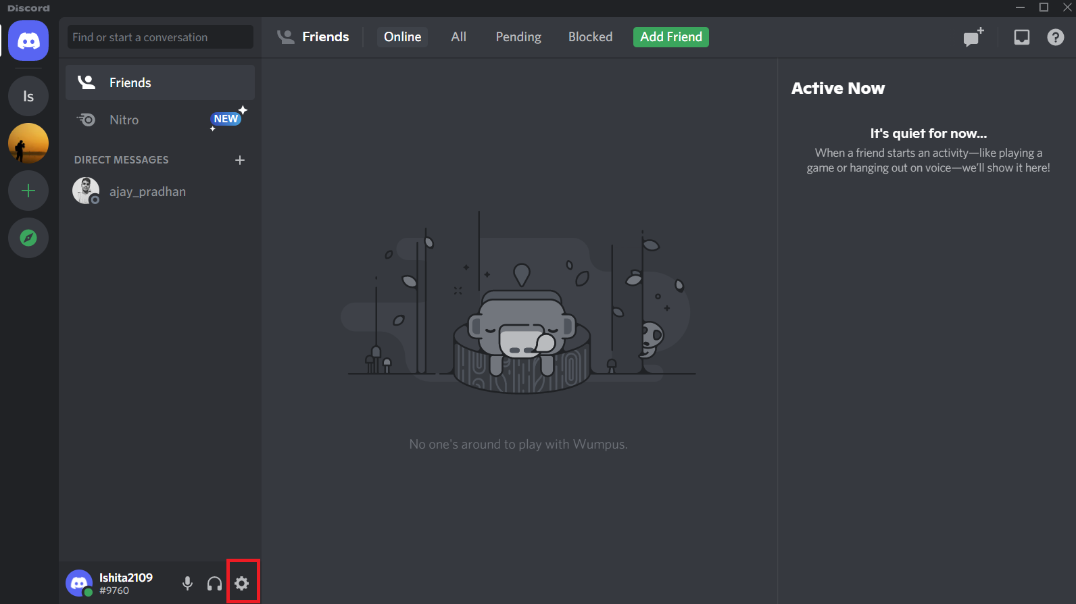Viewport: 1076px width, 604px height.
Task: Open Nitro in the sidebar
Action: [160, 120]
